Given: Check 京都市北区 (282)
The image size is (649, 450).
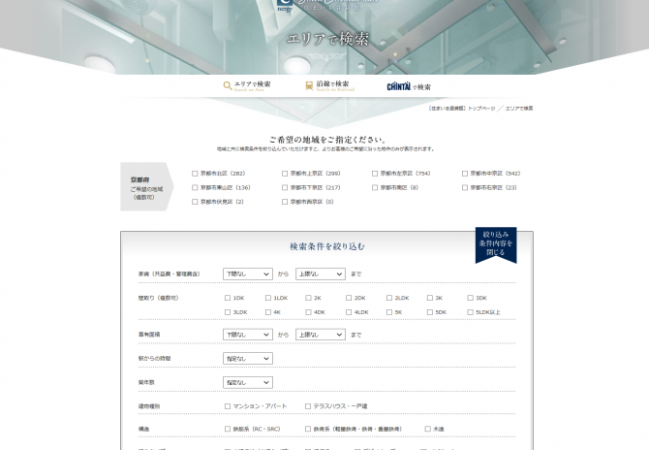Looking at the screenshot, I should (x=195, y=174).
